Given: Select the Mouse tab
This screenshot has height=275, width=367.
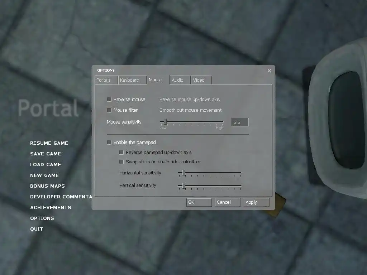Looking at the screenshot, I should pos(158,80).
